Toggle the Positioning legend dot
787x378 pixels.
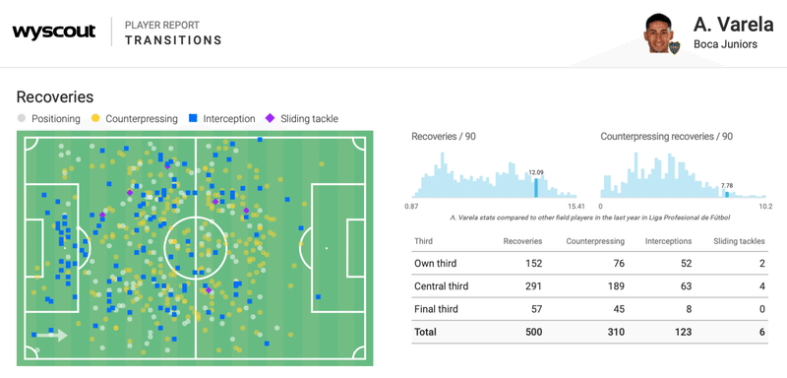tap(21, 119)
